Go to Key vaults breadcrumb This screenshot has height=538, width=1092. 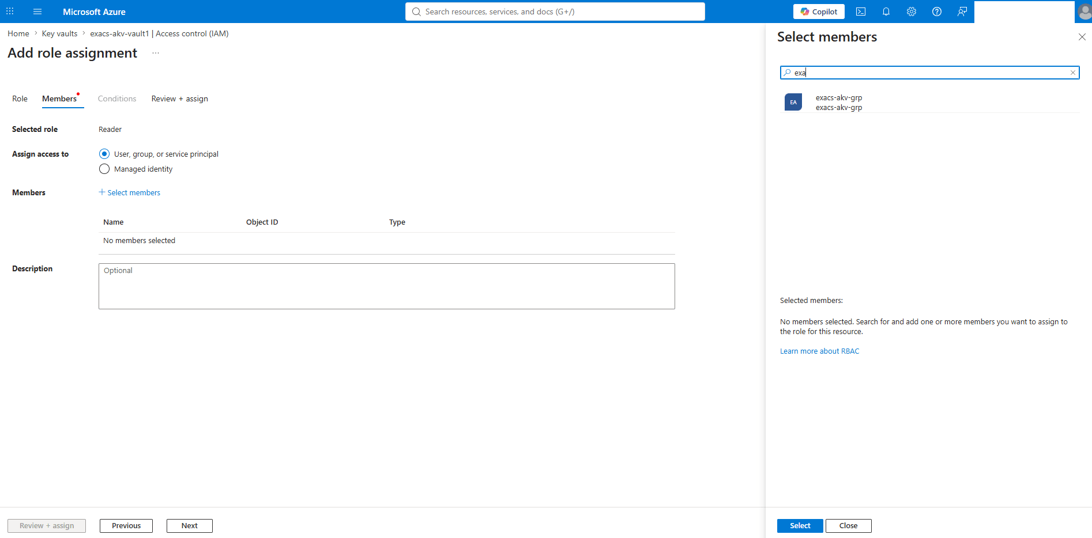(x=59, y=33)
